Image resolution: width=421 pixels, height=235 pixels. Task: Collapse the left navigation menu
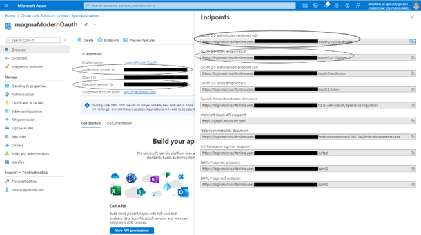(66, 40)
